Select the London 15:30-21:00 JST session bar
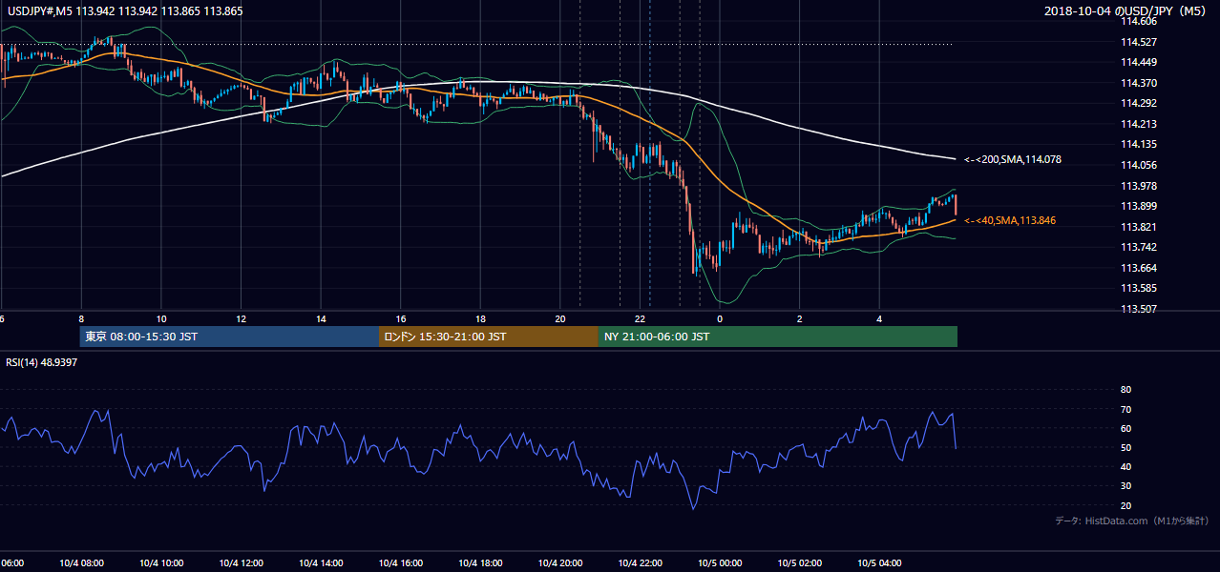This screenshot has width=1220, height=572. coord(489,337)
